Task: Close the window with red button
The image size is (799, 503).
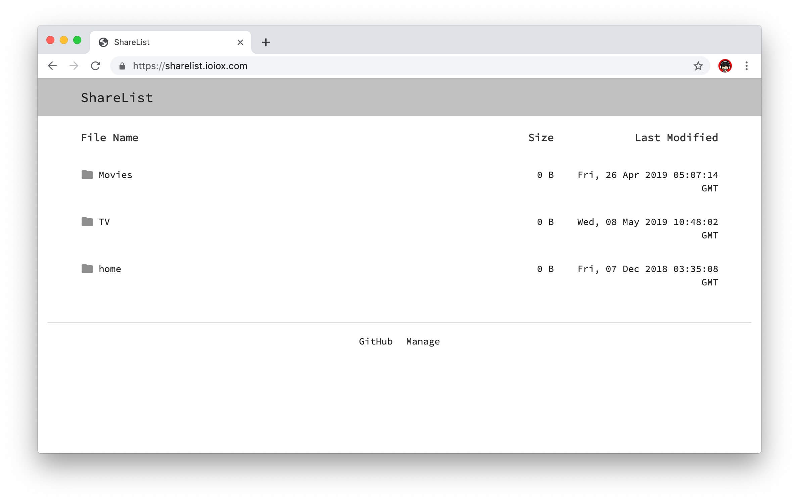Action: point(50,40)
